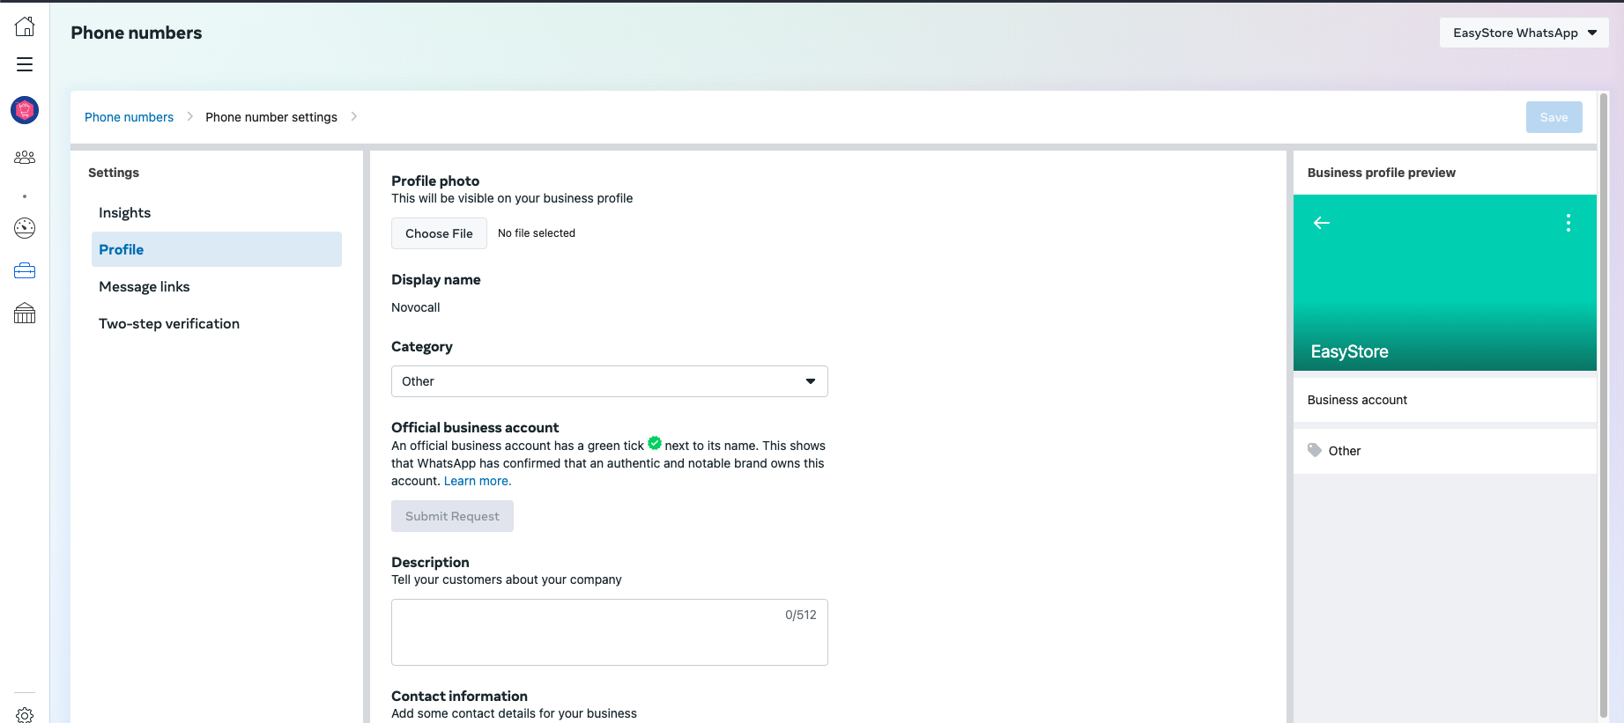Click chevron after Phone number settings breadcrumb
Viewport: 1624px width, 723px height.
coord(354,116)
